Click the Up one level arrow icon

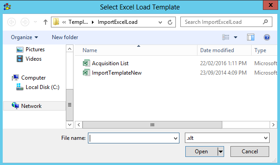tap(46, 22)
